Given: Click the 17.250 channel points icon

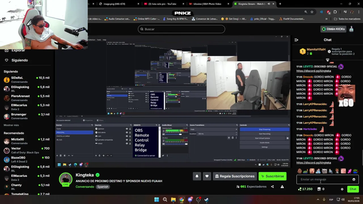Looking at the screenshot, I should pyautogui.click(x=300, y=189).
